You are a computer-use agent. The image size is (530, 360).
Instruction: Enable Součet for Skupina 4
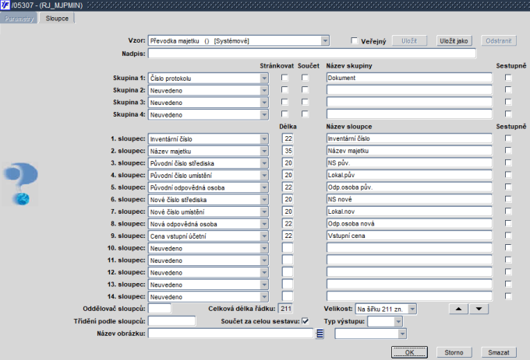coord(305,114)
